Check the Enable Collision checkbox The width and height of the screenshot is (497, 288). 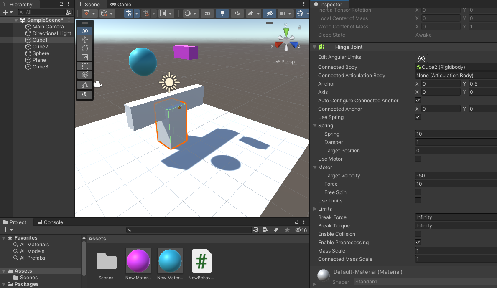click(418, 234)
